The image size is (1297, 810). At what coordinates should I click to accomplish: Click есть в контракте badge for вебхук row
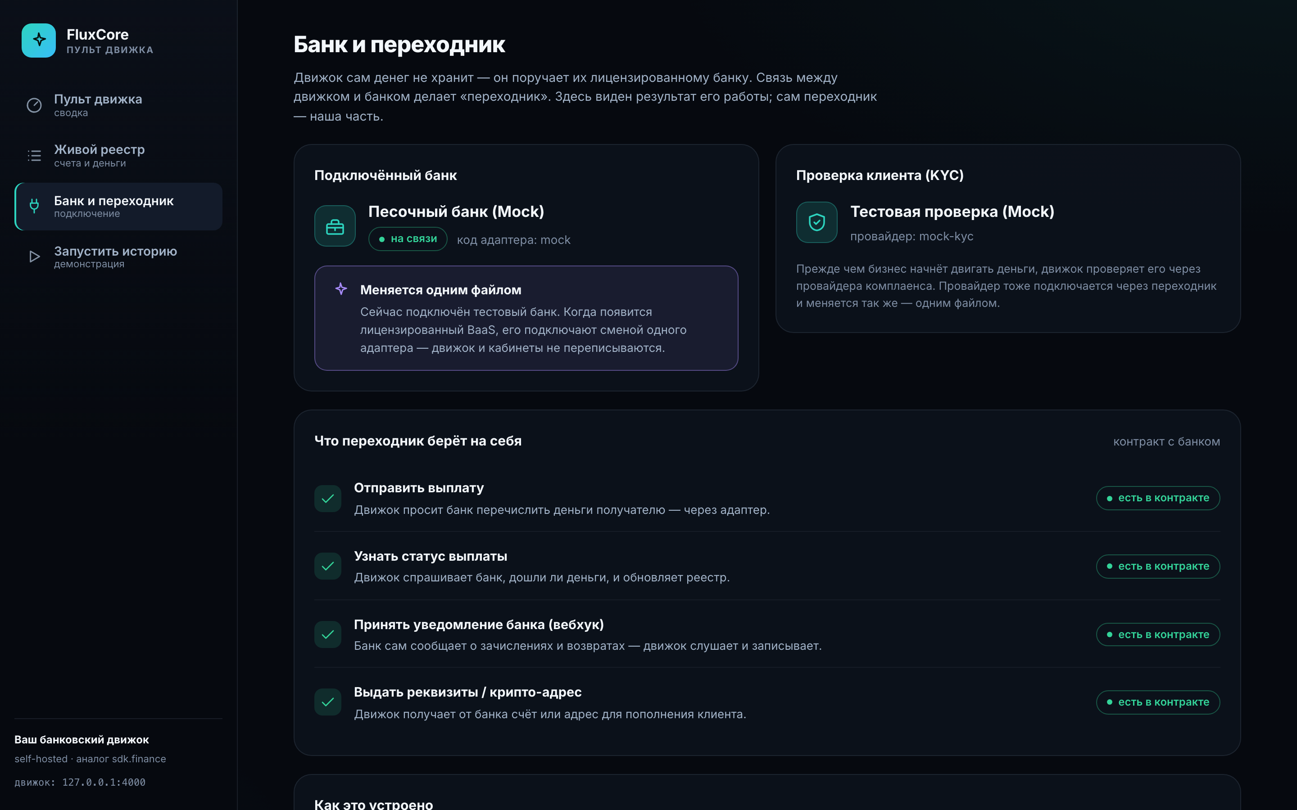click(x=1158, y=635)
